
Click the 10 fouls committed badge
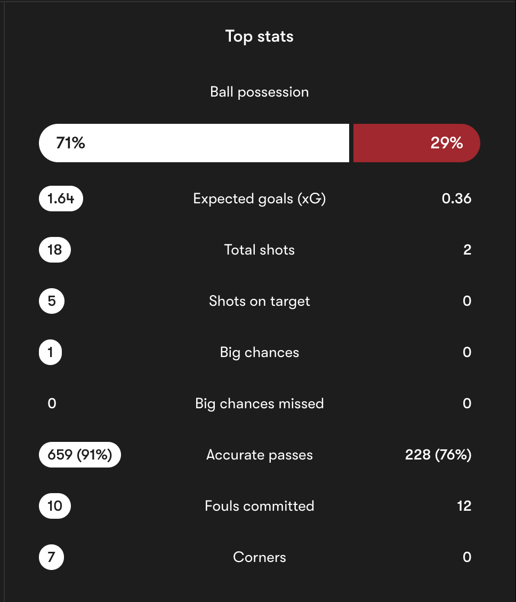[55, 506]
